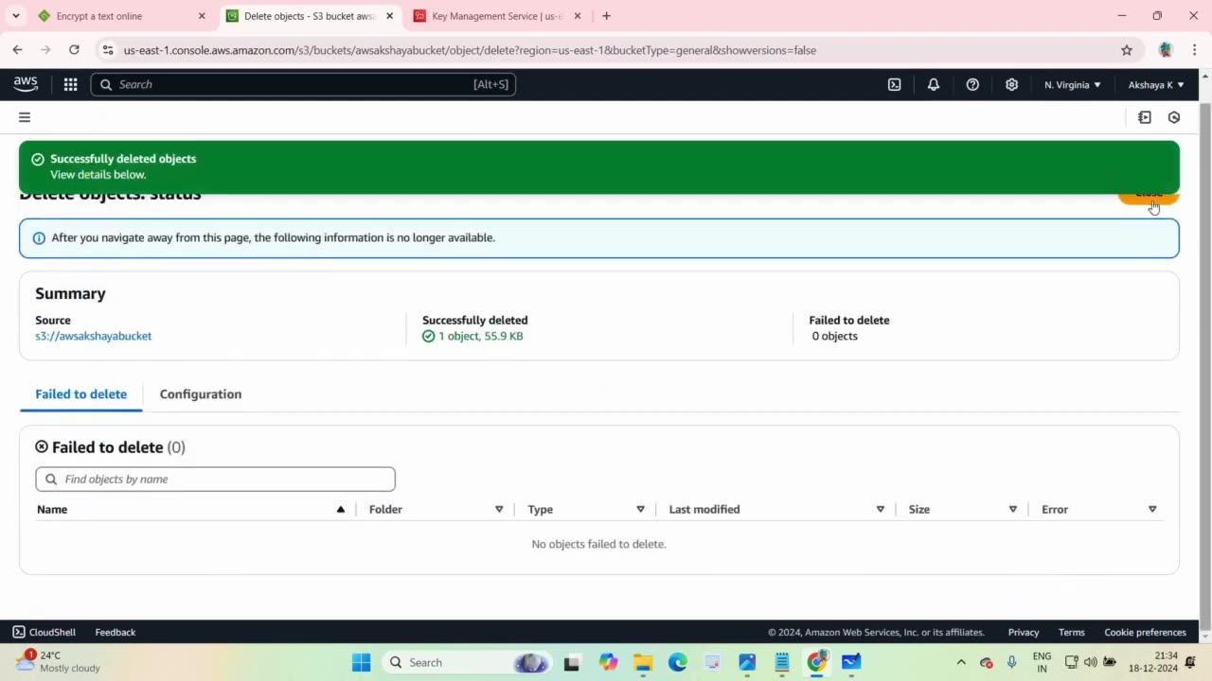
Task: Launch CloudShell from the top navigation icon
Action: (894, 84)
